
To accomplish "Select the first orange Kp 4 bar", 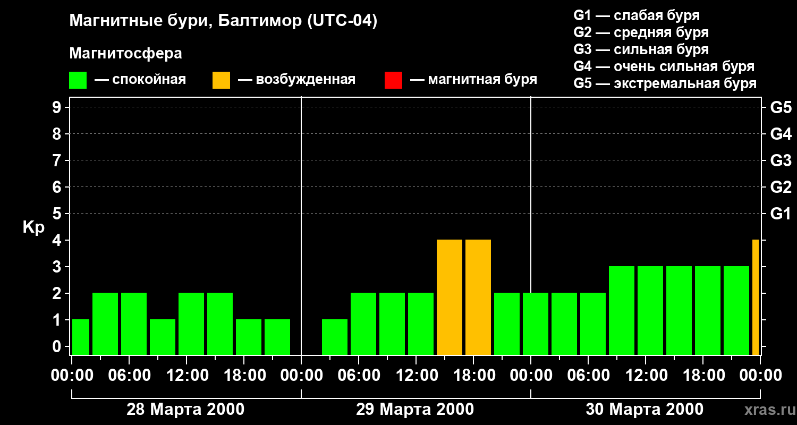I will coord(450,297).
